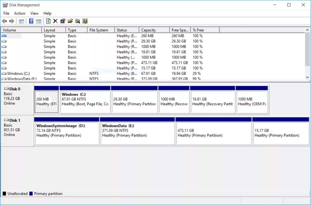Click the Primary partition legend label
This screenshot has height=205, width=311.
48,194
